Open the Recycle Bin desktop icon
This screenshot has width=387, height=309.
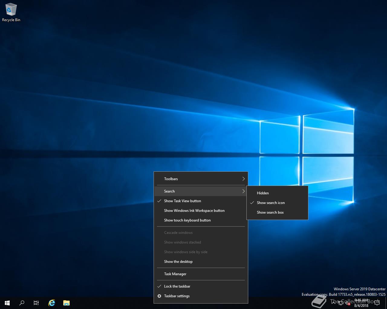click(11, 13)
